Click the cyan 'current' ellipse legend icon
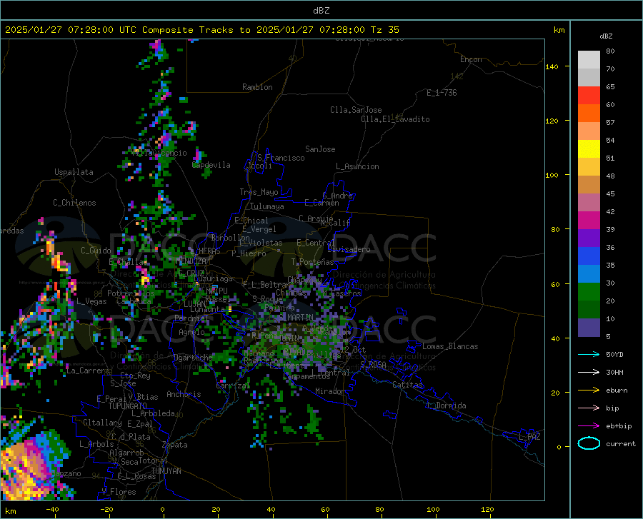Viewport: 643px width, 519px height. (589, 443)
